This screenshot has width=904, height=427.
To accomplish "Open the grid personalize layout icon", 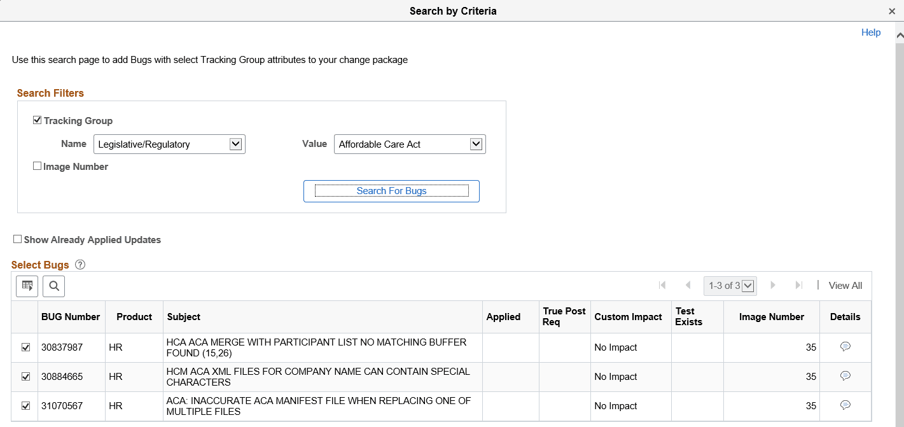I will click(27, 286).
